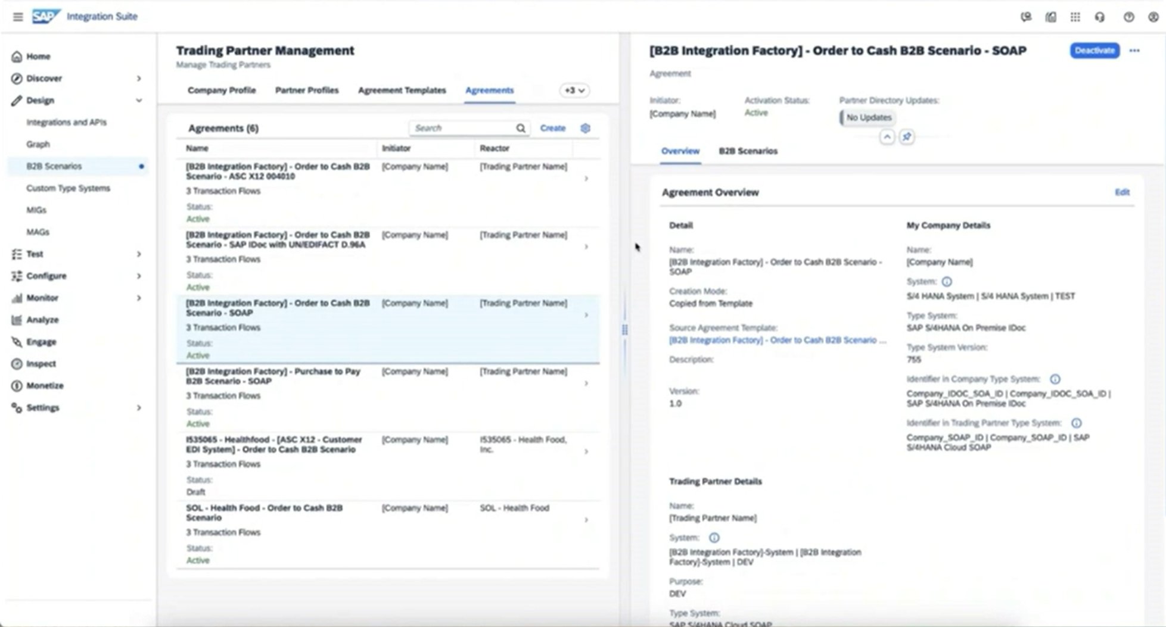The width and height of the screenshot is (1166, 627).
Task: Open the Source Agreement Template link
Action: tap(777, 340)
